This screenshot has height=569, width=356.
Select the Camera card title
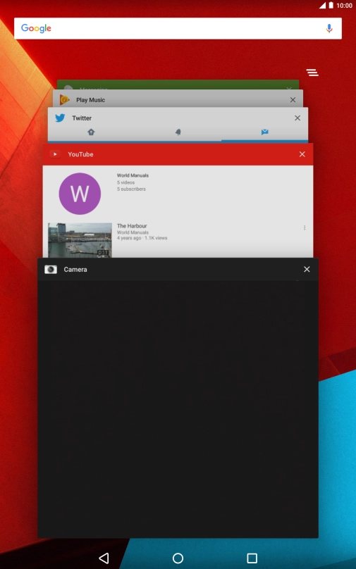point(75,269)
